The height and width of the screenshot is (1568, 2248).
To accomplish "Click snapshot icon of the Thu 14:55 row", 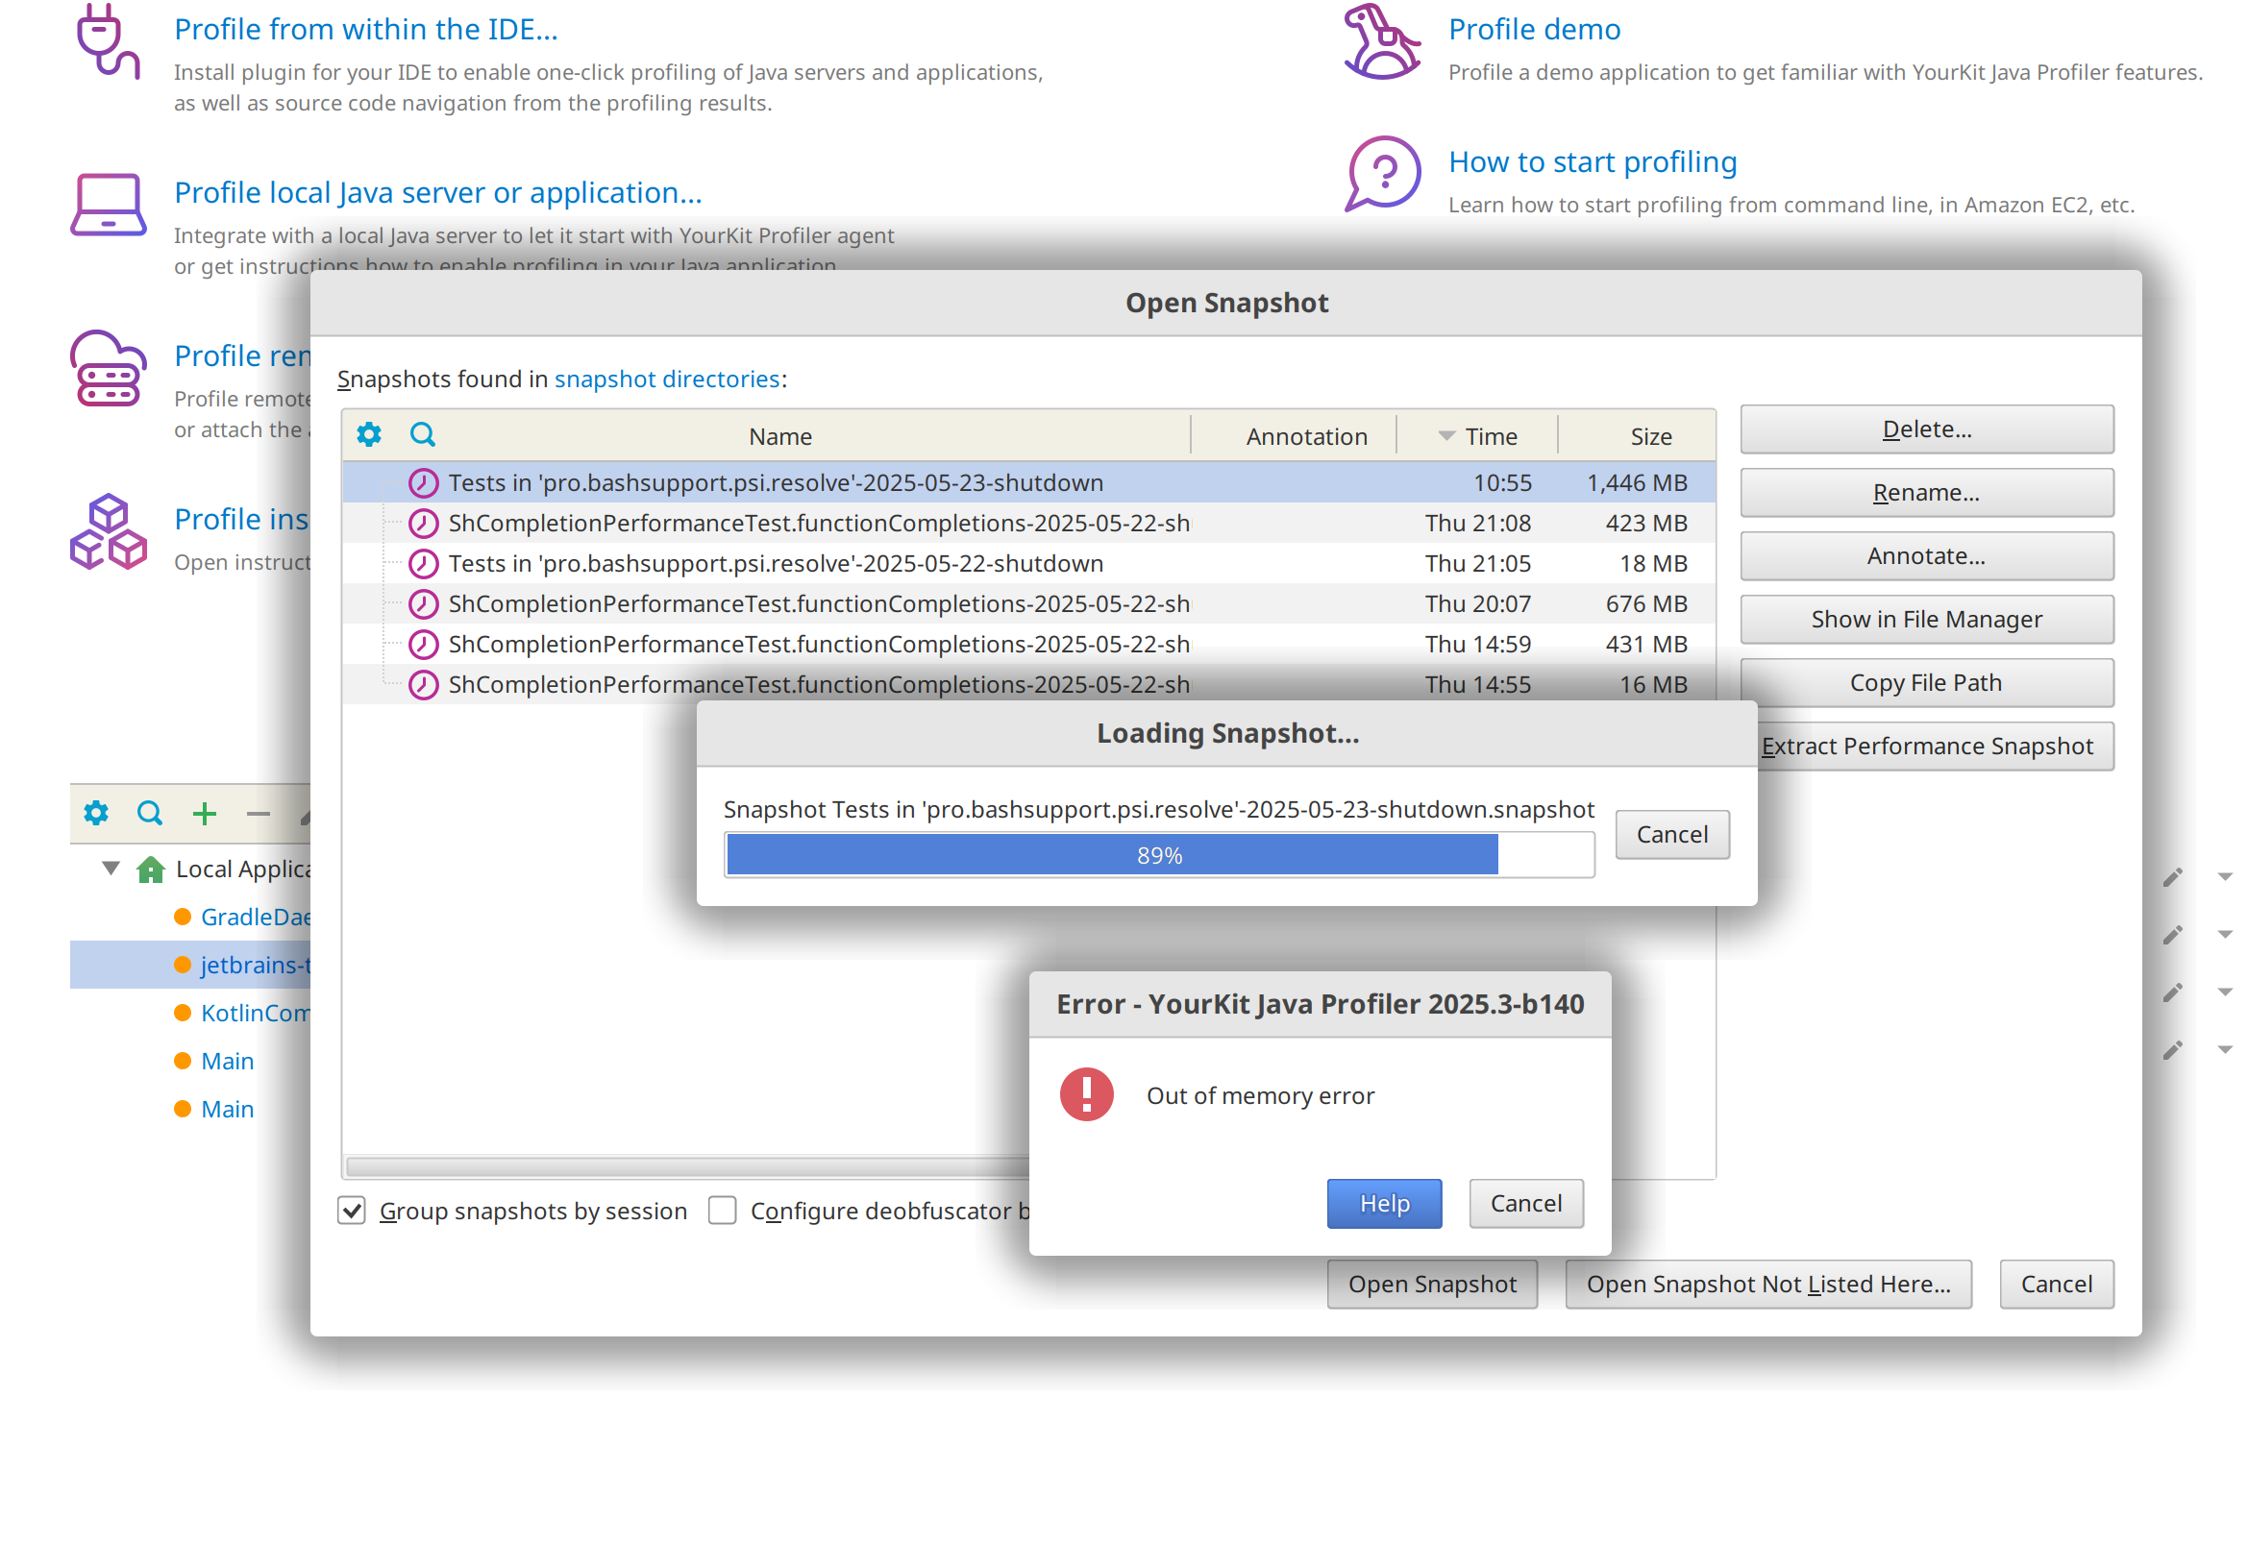I will [x=423, y=684].
